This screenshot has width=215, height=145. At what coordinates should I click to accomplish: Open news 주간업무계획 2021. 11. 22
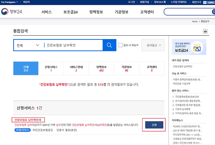187,134
